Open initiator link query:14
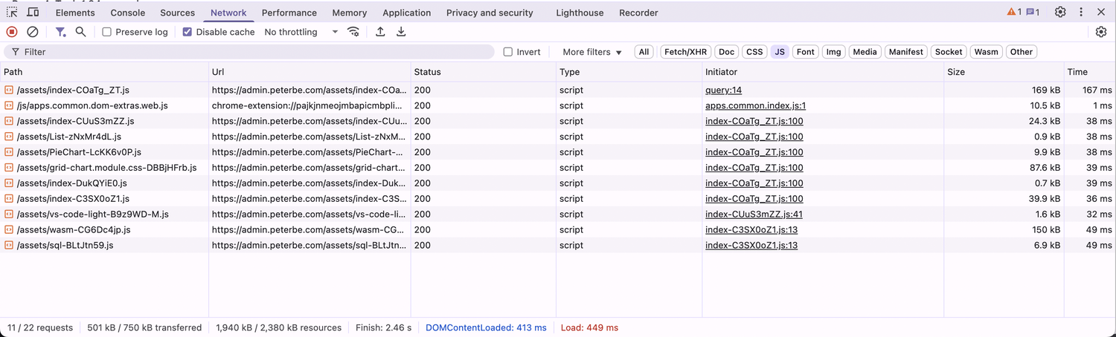1116x337 pixels. pos(723,90)
